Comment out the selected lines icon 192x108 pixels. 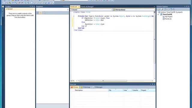click(x=25, y=3)
